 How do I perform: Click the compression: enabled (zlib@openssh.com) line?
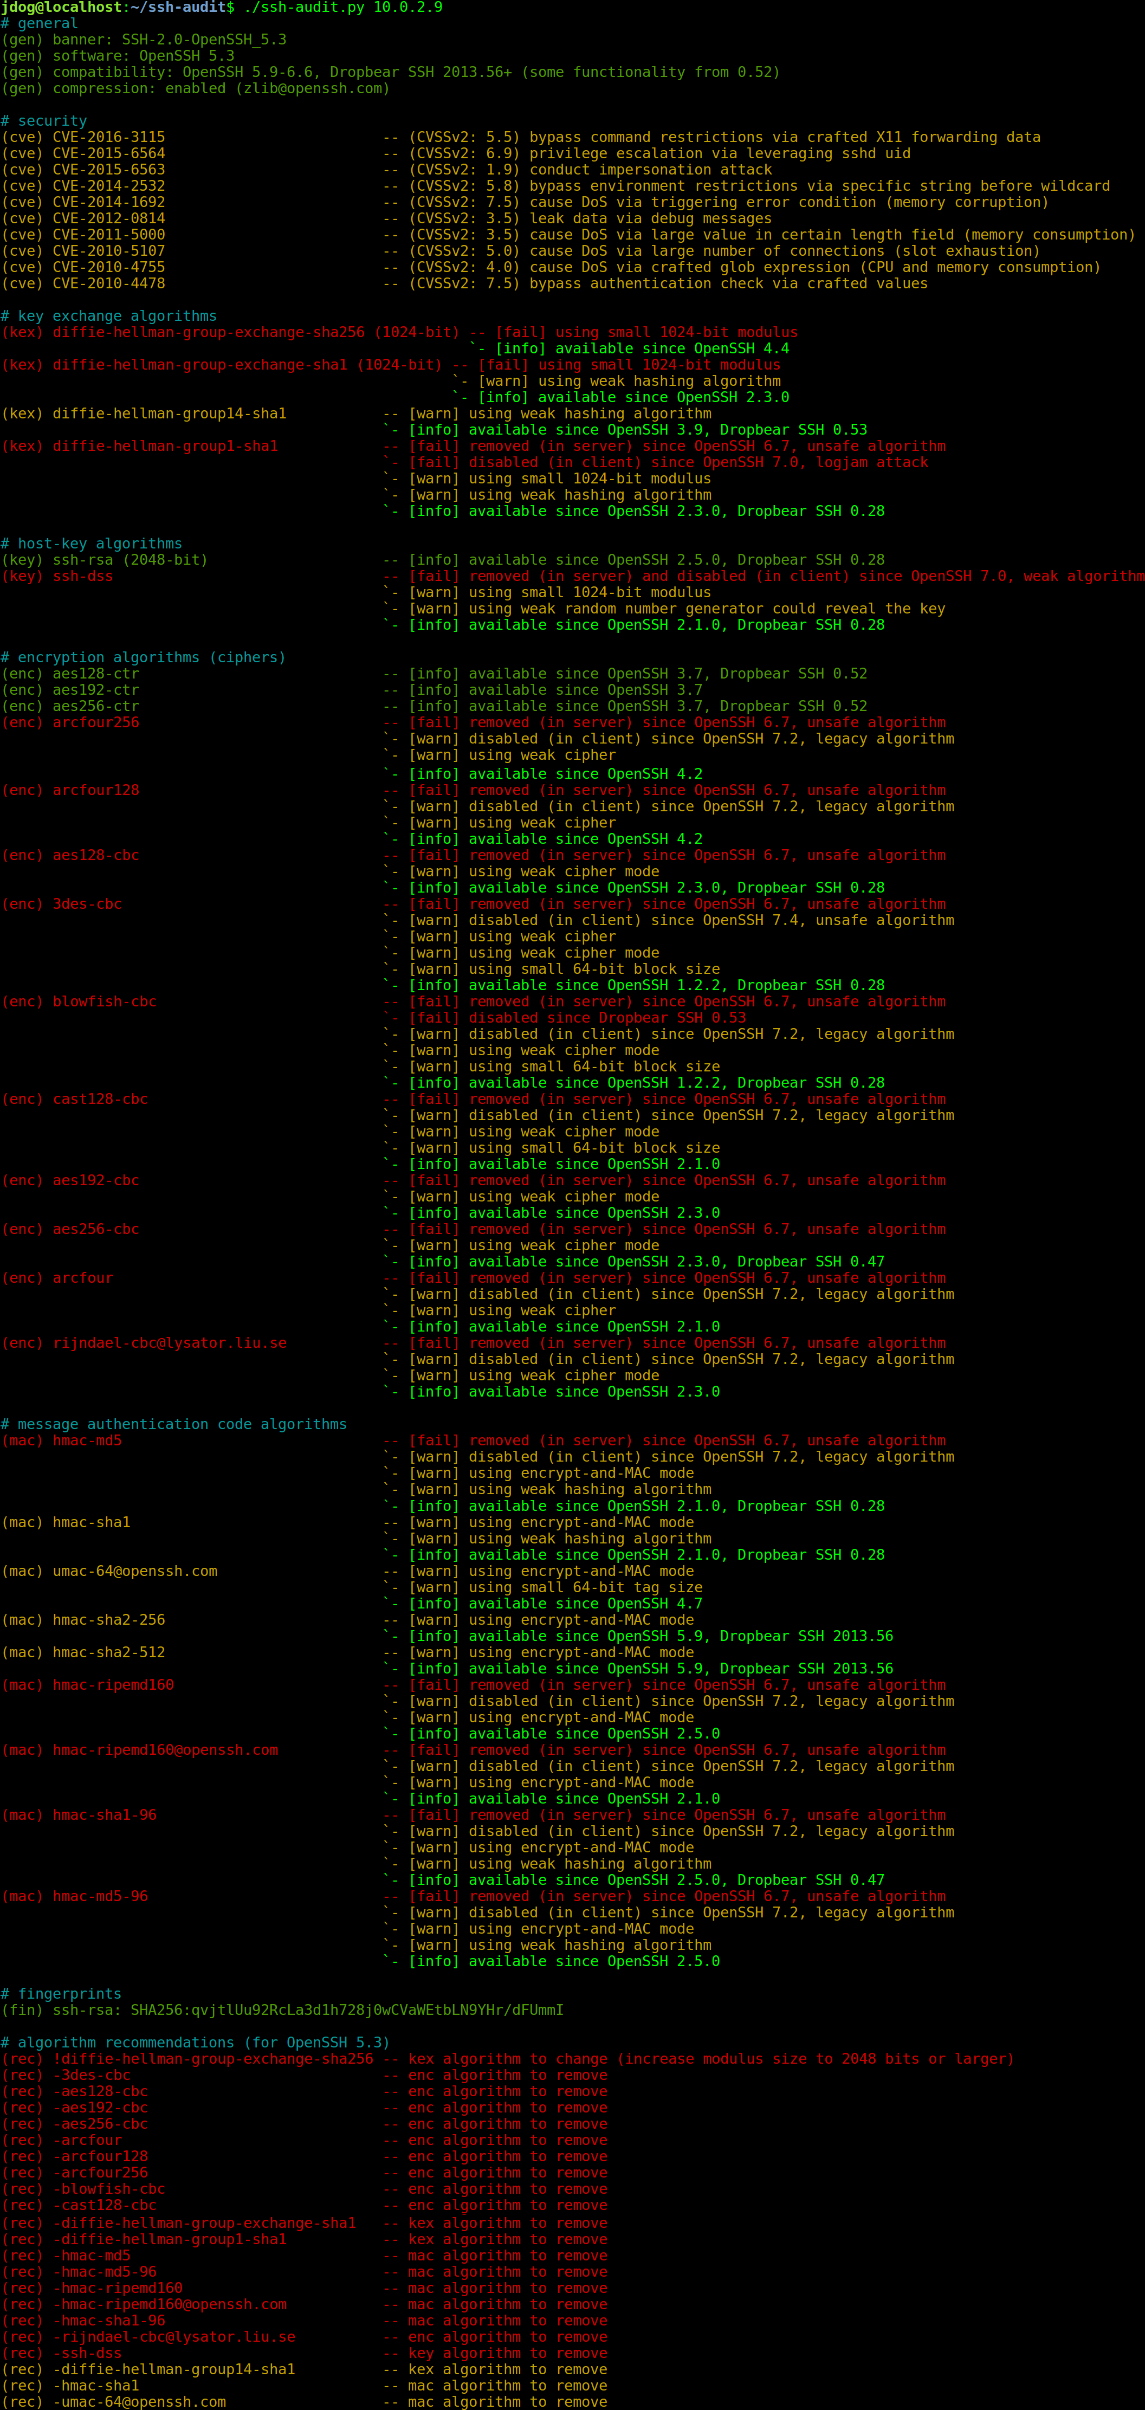coord(196,89)
